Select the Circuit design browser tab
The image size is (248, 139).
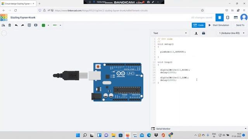(x=18, y=3)
